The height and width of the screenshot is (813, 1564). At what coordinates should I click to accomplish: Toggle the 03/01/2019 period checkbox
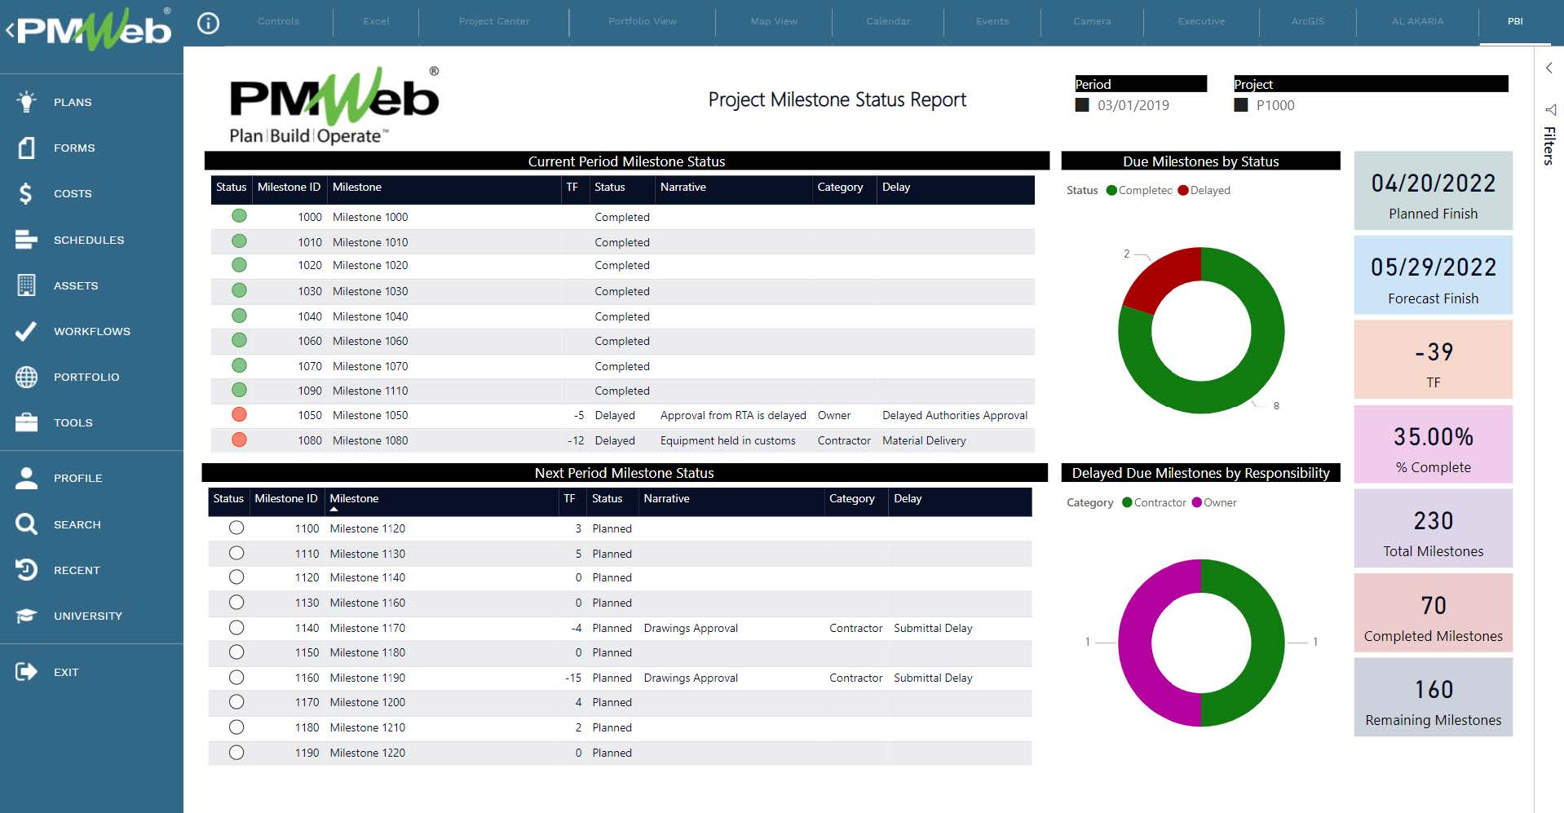1082,105
